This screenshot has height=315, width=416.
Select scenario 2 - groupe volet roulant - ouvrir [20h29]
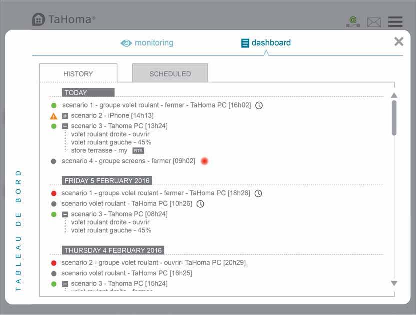(153, 262)
